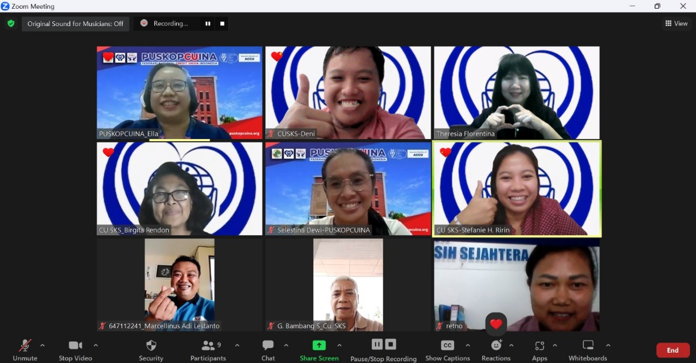Click muted mic icon beside retno name
Viewport: 696px width, 363px height.
click(439, 326)
